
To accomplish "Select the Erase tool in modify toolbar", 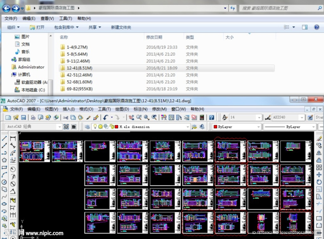I will coord(319,138).
